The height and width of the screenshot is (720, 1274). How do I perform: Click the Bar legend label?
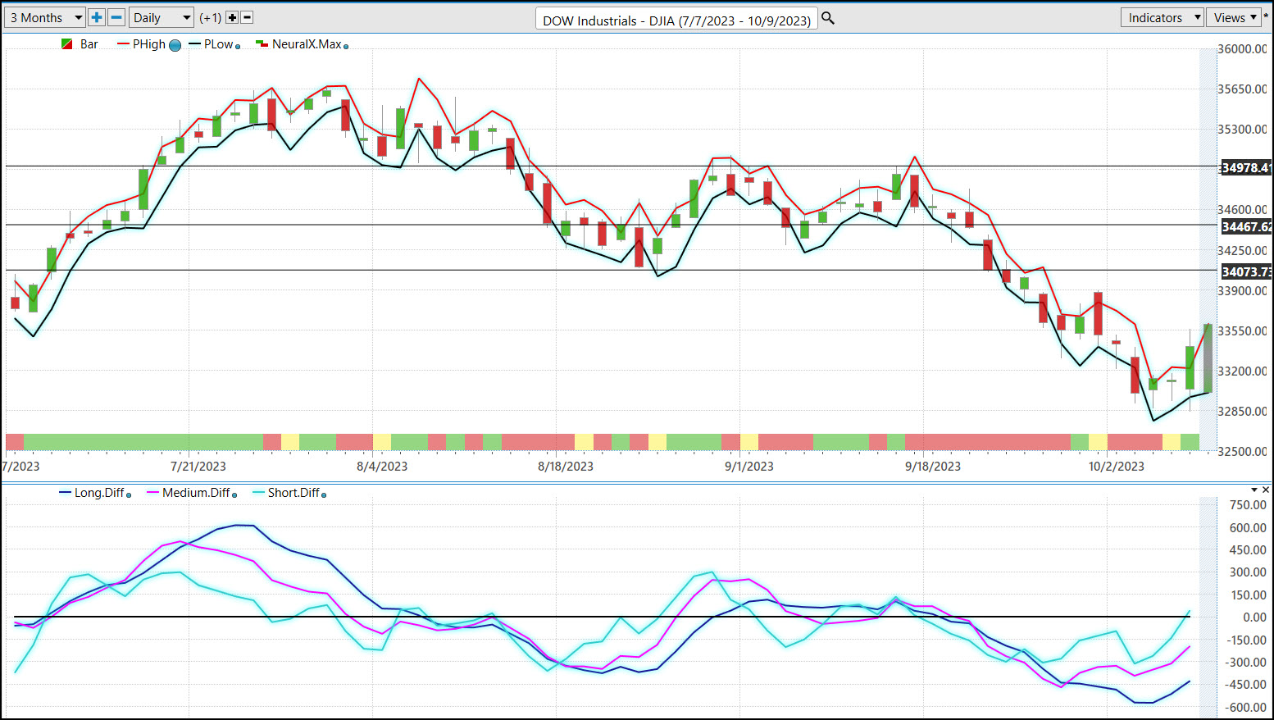pyautogui.click(x=89, y=44)
